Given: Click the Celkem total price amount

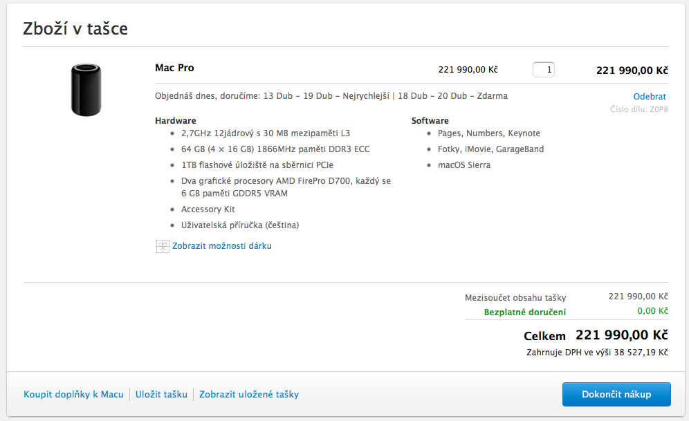Looking at the screenshot, I should click(621, 335).
